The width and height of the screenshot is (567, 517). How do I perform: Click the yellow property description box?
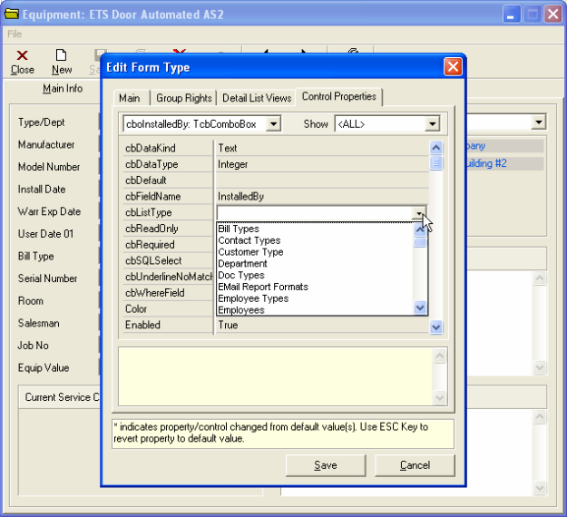(276, 376)
